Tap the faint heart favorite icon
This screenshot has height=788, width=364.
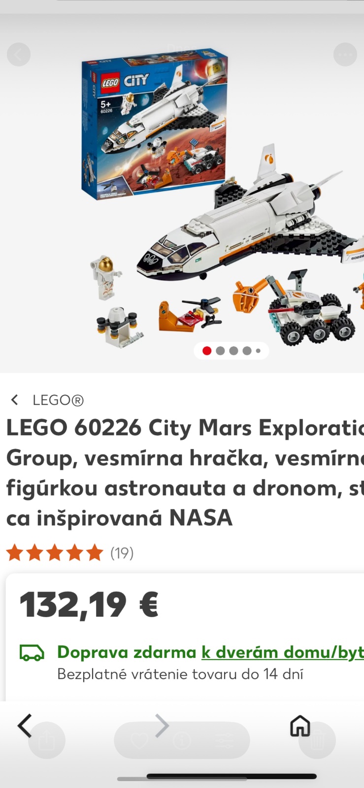(139, 740)
